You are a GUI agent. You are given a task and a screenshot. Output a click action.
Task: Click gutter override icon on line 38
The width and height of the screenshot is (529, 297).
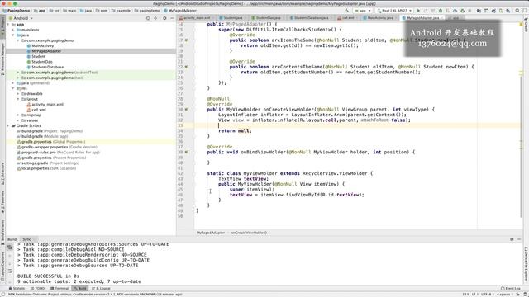[187, 152]
